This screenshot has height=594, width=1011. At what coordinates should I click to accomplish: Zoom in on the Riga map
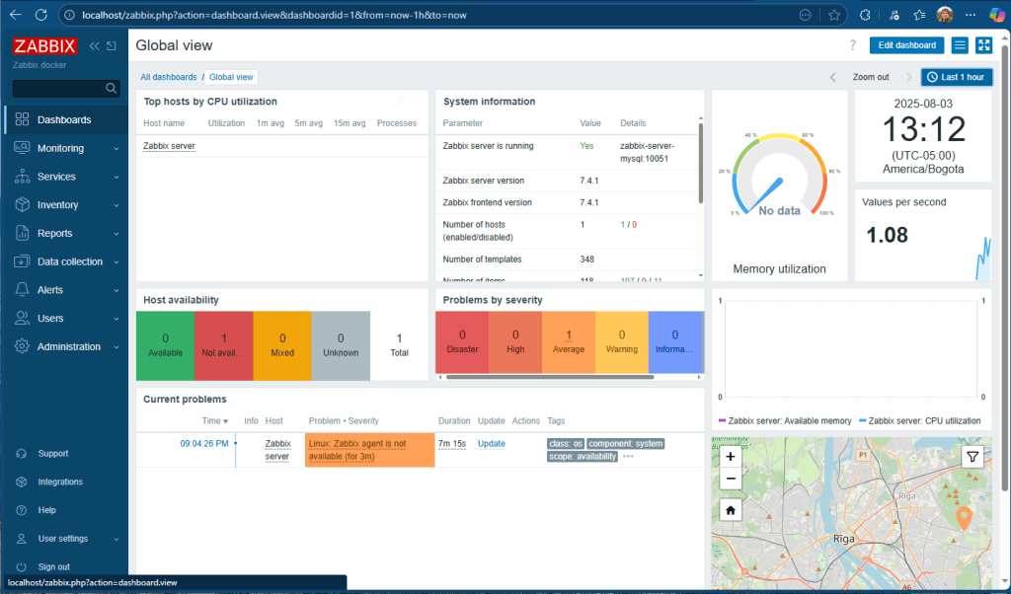pos(730,457)
